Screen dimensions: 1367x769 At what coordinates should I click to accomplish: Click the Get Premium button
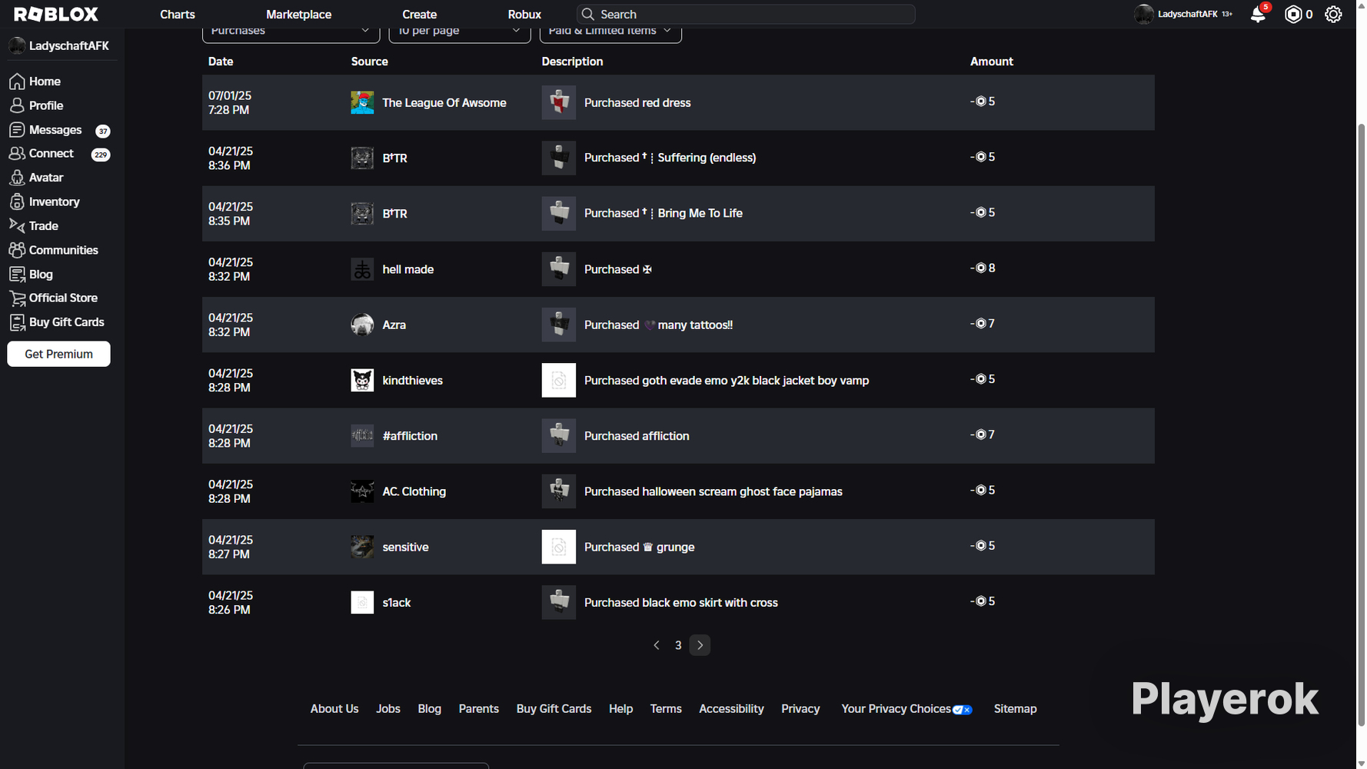[x=58, y=354]
